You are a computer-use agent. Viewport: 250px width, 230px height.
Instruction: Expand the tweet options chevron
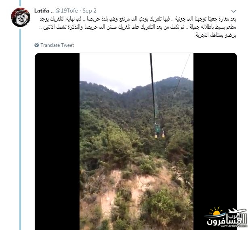(x=233, y=11)
